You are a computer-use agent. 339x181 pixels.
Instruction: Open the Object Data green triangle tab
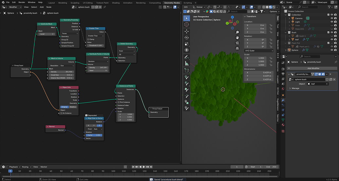point(283,120)
